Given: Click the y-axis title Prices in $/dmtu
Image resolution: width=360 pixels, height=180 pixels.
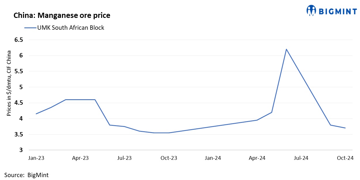Looking at the screenshot, I should [9, 83].
